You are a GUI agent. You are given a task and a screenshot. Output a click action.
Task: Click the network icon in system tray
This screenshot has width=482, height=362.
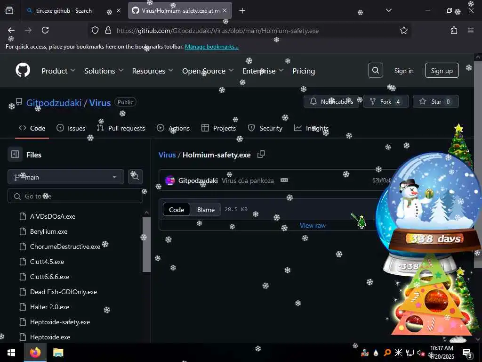(x=410, y=353)
